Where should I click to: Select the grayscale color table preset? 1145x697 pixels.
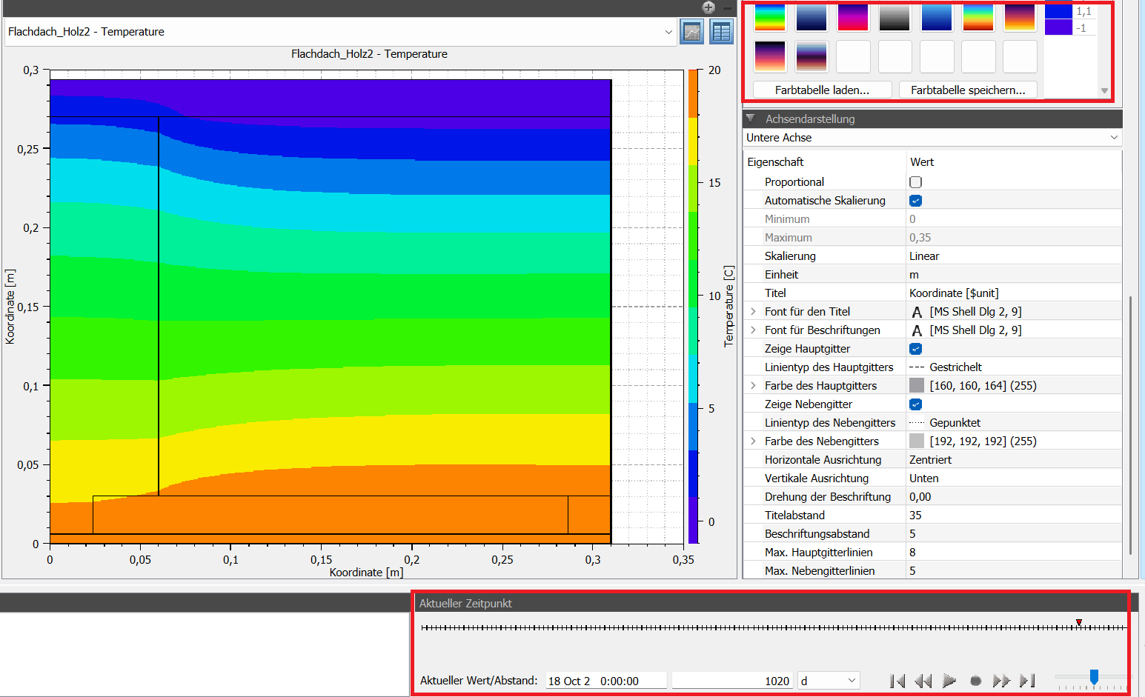tap(895, 17)
